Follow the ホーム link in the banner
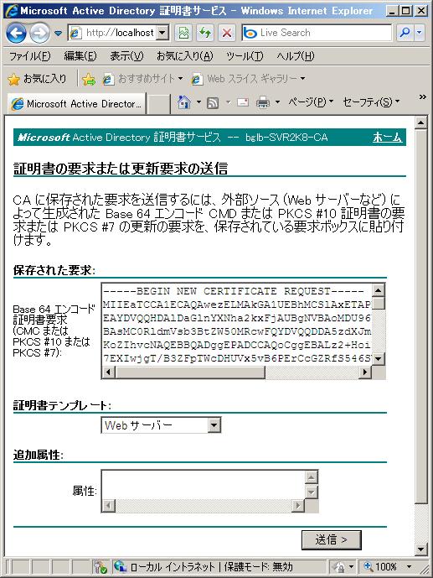 click(388, 138)
